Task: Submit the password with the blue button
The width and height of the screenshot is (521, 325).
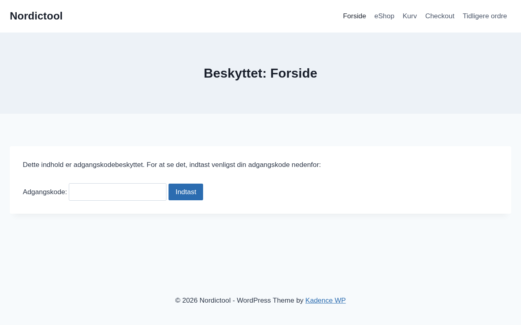Action: tap(186, 192)
